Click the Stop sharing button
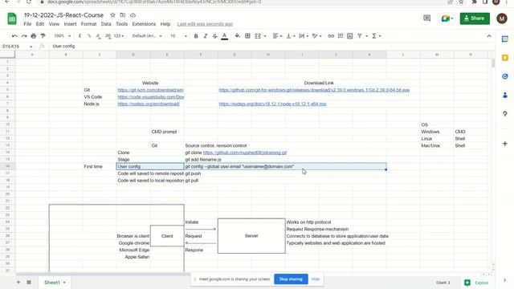 pos(291,279)
